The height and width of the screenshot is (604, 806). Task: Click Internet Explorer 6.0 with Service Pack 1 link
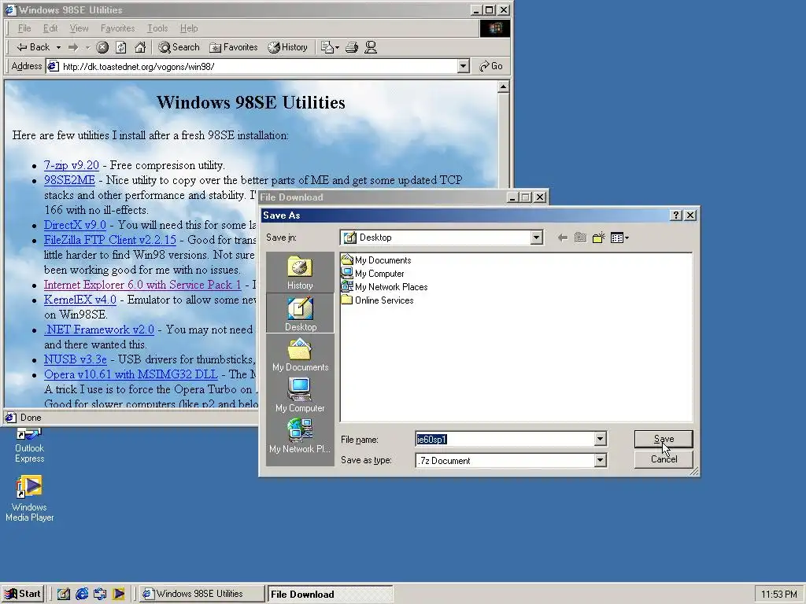(142, 284)
